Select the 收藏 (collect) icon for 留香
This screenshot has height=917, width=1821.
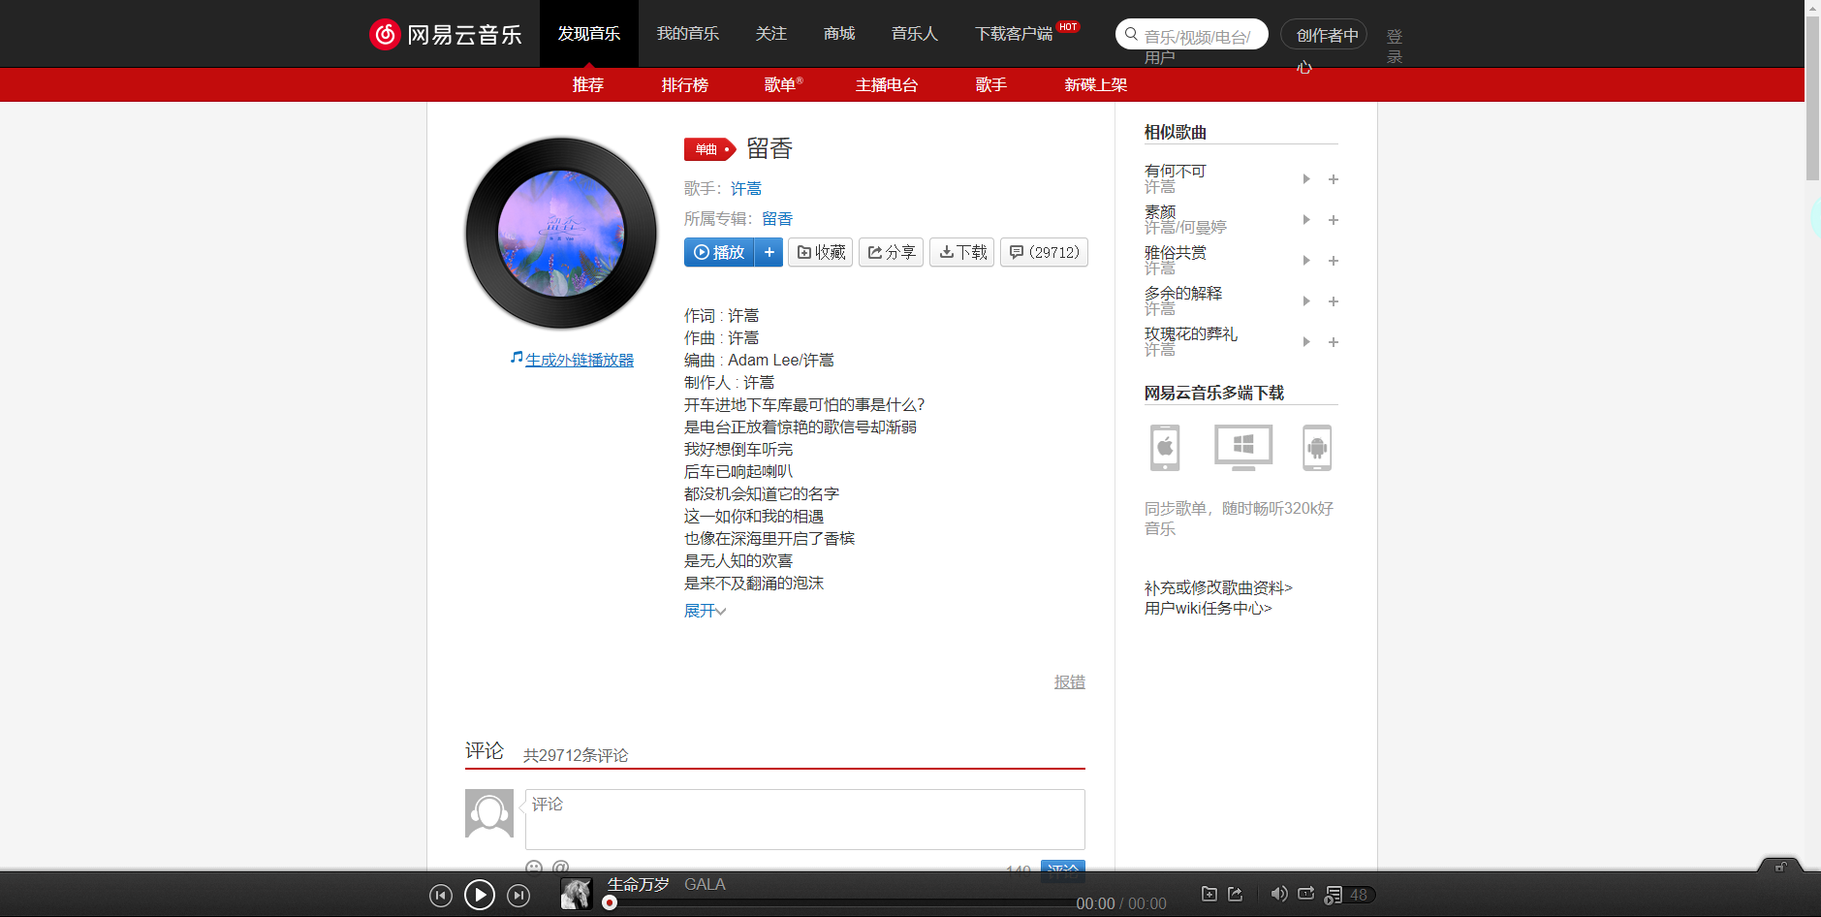click(819, 252)
